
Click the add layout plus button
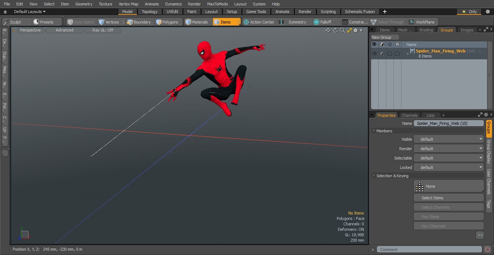pyautogui.click(x=384, y=12)
